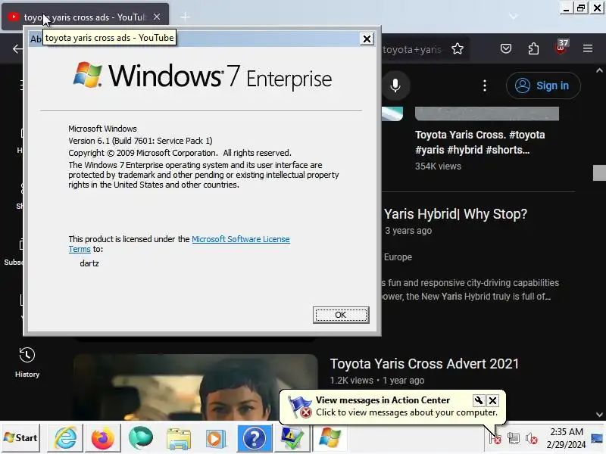The width and height of the screenshot is (606, 454).
Task: Open the clock showing 2:35 AM
Action: [566, 438]
